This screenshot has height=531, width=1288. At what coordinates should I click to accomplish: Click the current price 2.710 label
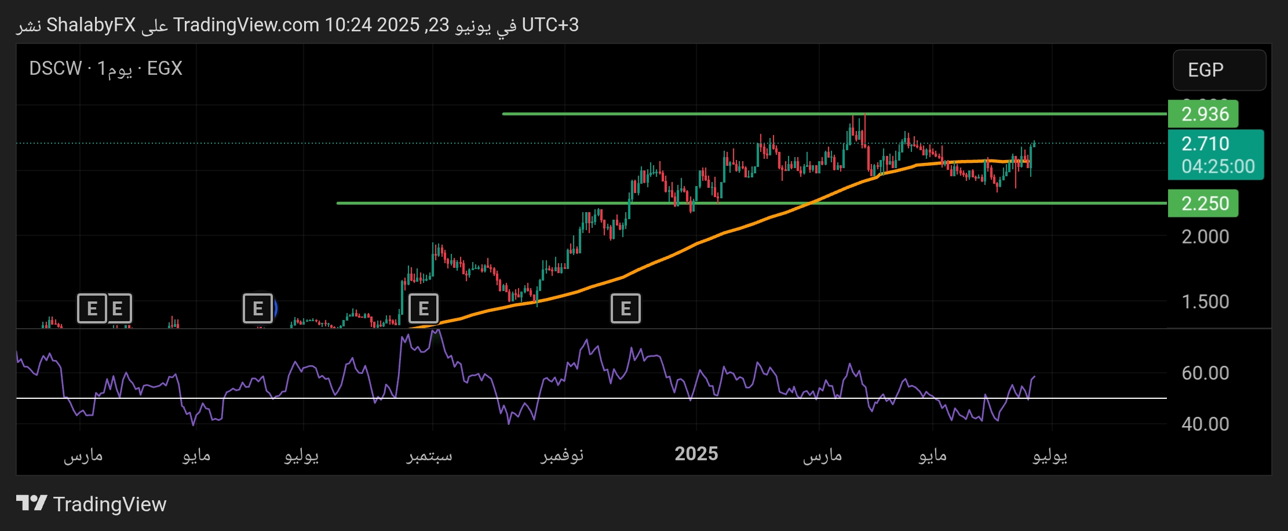click(x=1205, y=143)
